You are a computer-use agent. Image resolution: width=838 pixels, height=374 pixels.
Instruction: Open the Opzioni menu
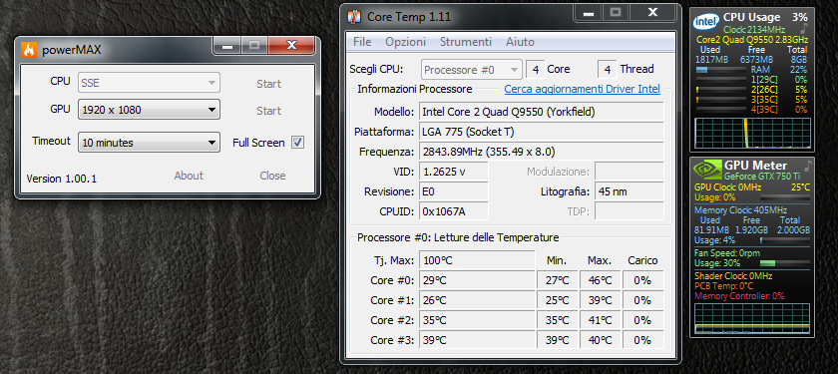pyautogui.click(x=406, y=42)
